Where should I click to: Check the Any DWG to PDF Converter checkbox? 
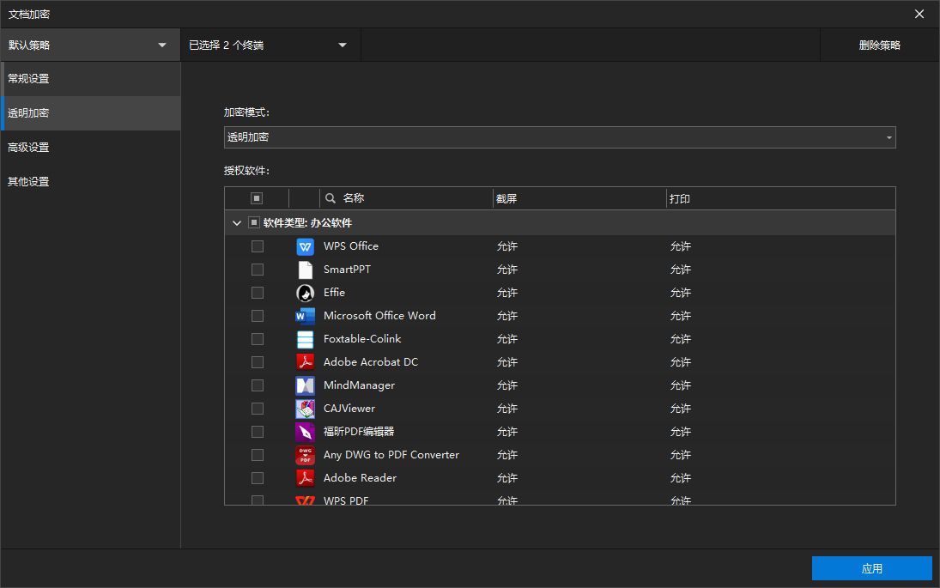pos(258,455)
